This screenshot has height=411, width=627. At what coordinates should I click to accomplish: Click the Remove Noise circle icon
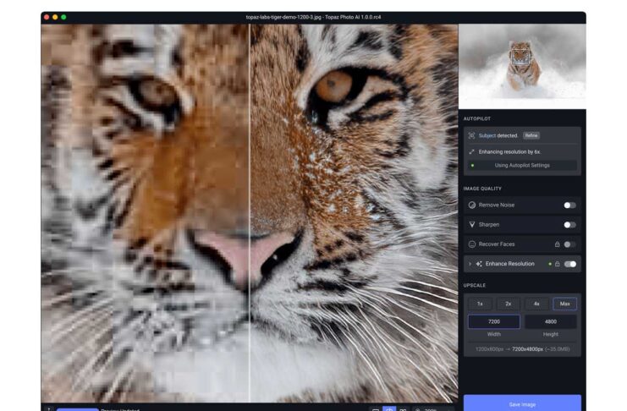click(472, 205)
